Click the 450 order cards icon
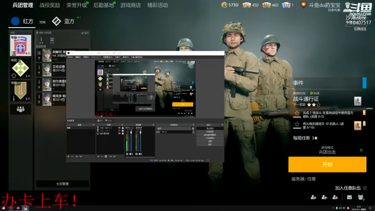The width and height of the screenshot is (375, 211). click(x=247, y=5)
